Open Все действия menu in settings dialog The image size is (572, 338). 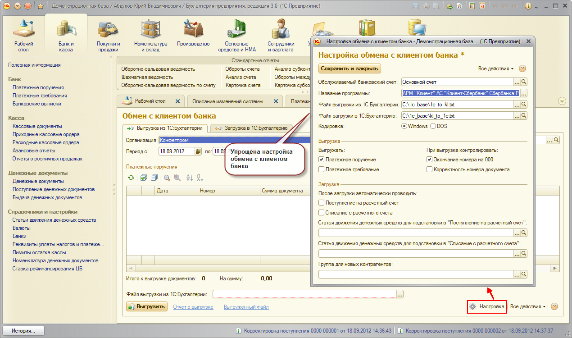pos(496,69)
